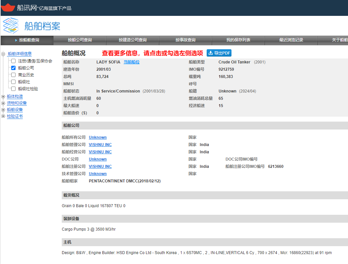Click the 关于船舶 tab at right edge
The height and width of the screenshot is (264, 348).
pos(333,40)
